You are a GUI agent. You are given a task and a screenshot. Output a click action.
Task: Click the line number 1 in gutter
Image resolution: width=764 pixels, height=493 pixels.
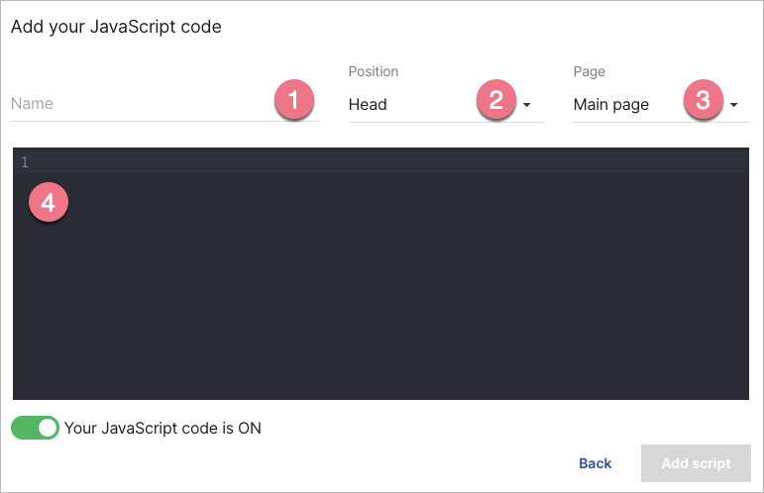[x=25, y=161]
